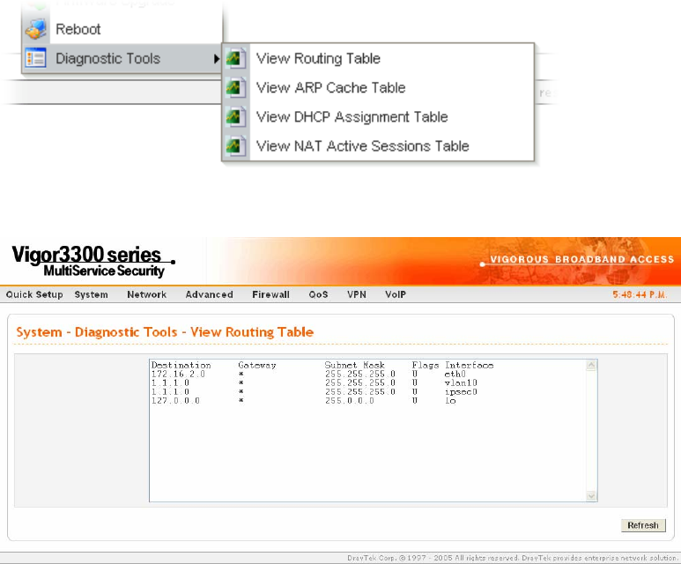Screen dimensions: 681x564
Task: Choose View ARP Cache Table
Action: 330,87
